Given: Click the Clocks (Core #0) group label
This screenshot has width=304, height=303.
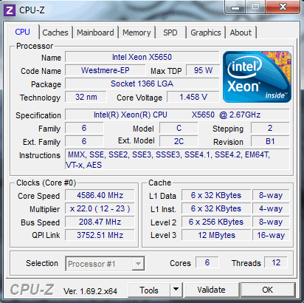Looking at the screenshot, I should (46, 183).
